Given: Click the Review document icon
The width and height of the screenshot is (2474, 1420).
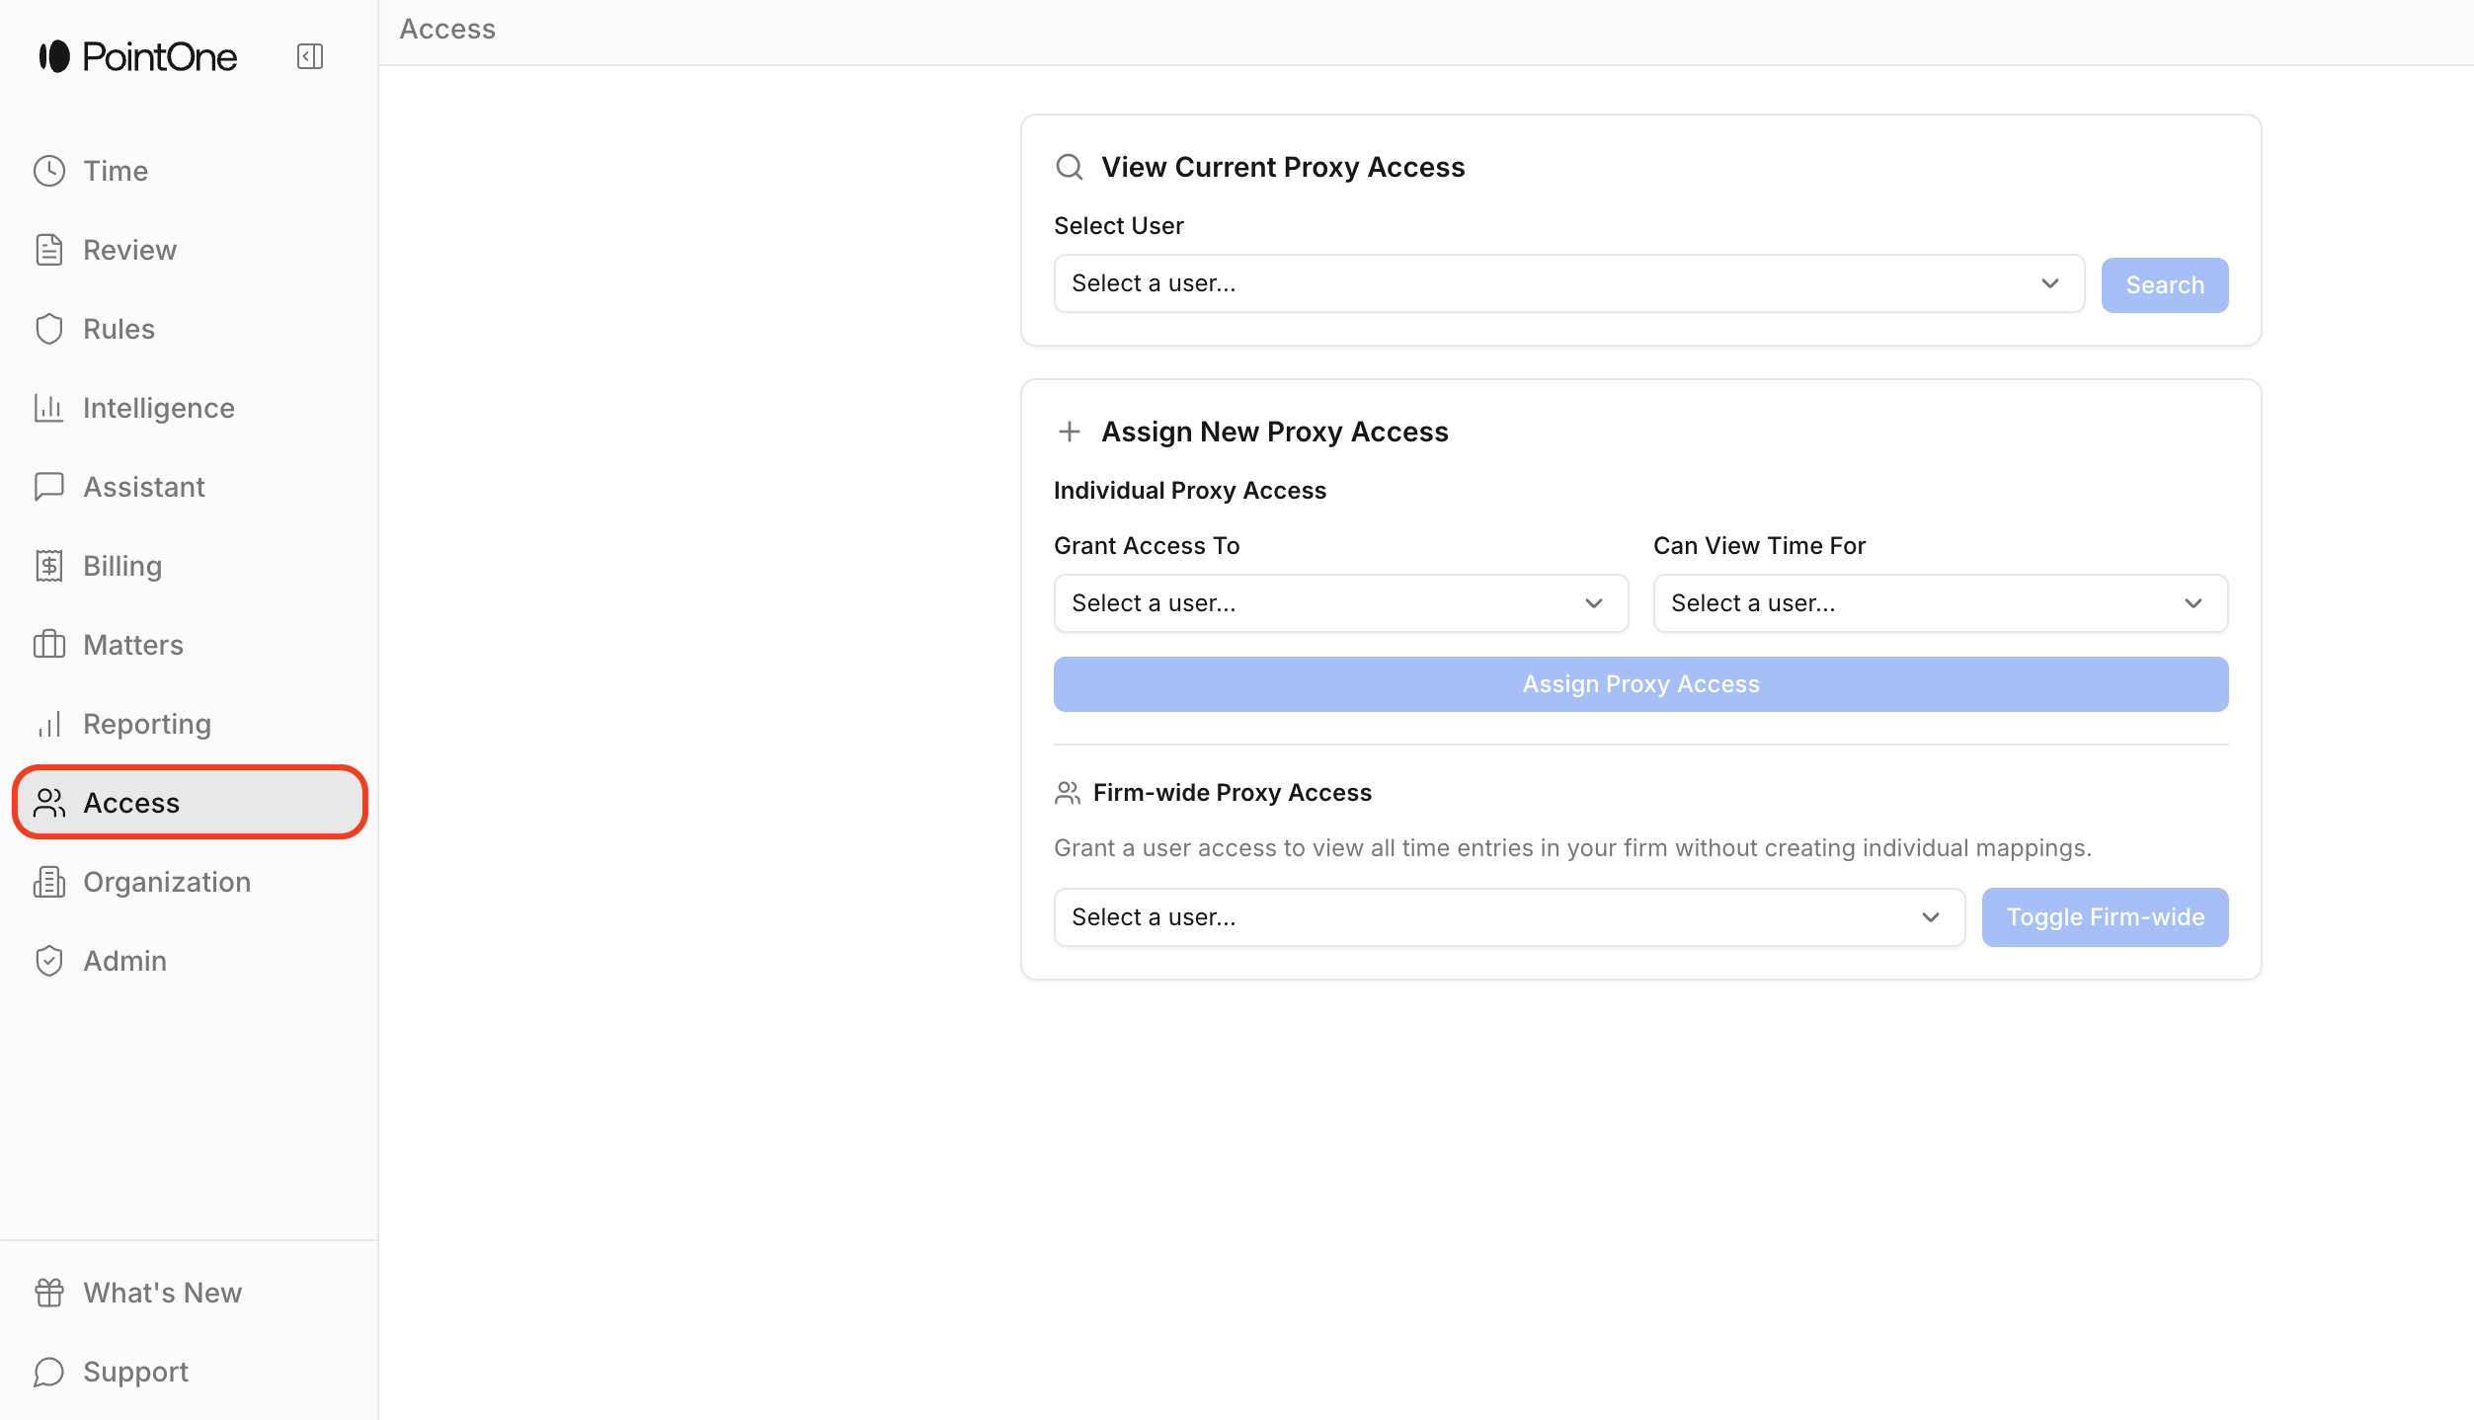Looking at the screenshot, I should [49, 250].
